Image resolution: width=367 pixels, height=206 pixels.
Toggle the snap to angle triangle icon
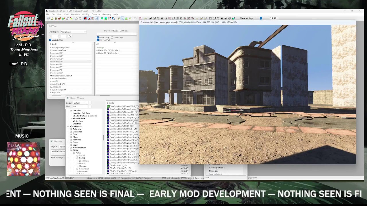coord(89,18)
